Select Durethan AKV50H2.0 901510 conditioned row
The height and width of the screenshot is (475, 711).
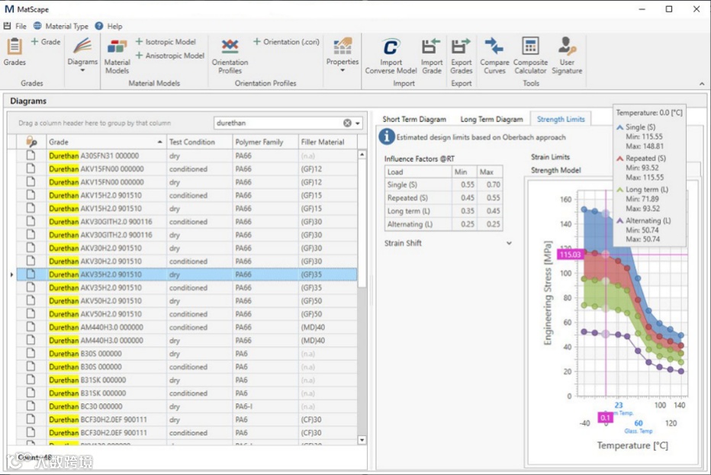187,313
